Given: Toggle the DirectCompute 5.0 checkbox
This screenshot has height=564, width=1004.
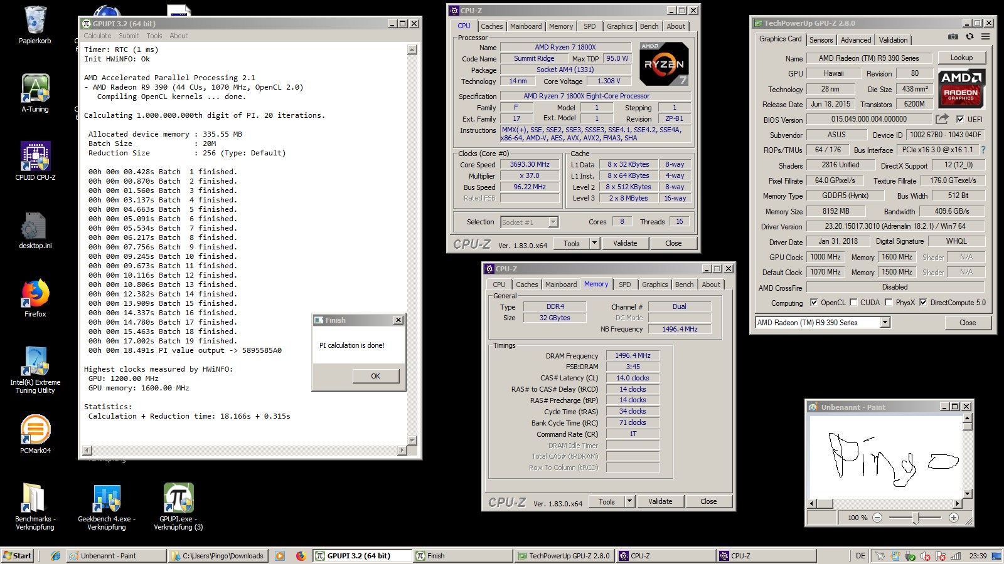Looking at the screenshot, I should pyautogui.click(x=923, y=302).
